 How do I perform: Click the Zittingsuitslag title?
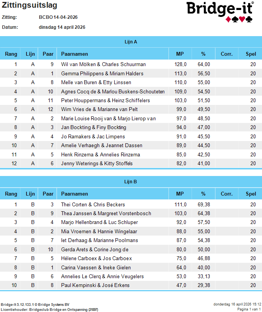(30, 5)
